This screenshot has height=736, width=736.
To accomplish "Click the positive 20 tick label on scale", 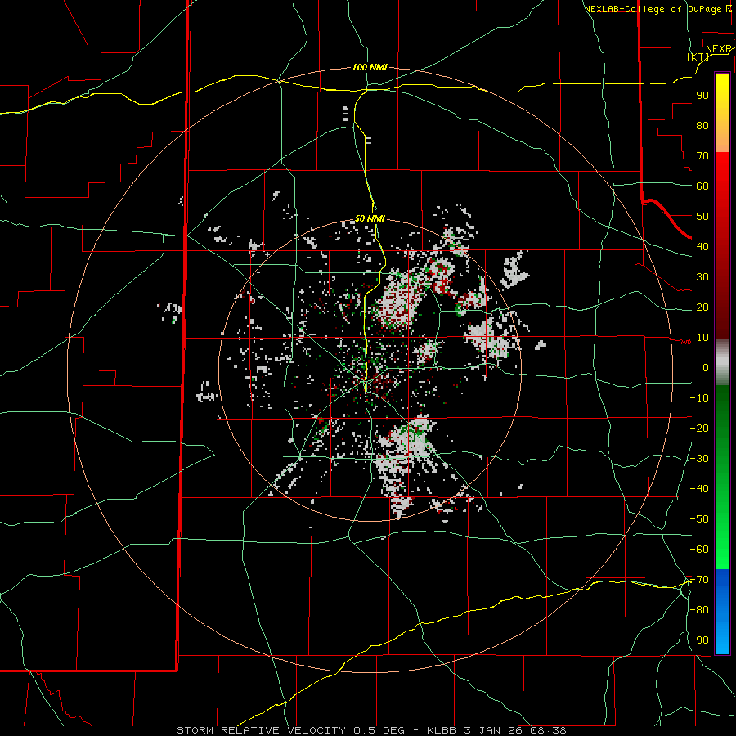I will click(702, 307).
